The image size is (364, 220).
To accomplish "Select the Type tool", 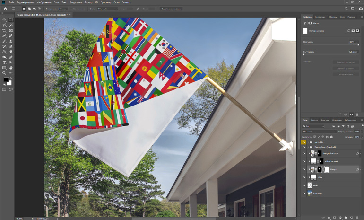I will (x=4, y=62).
